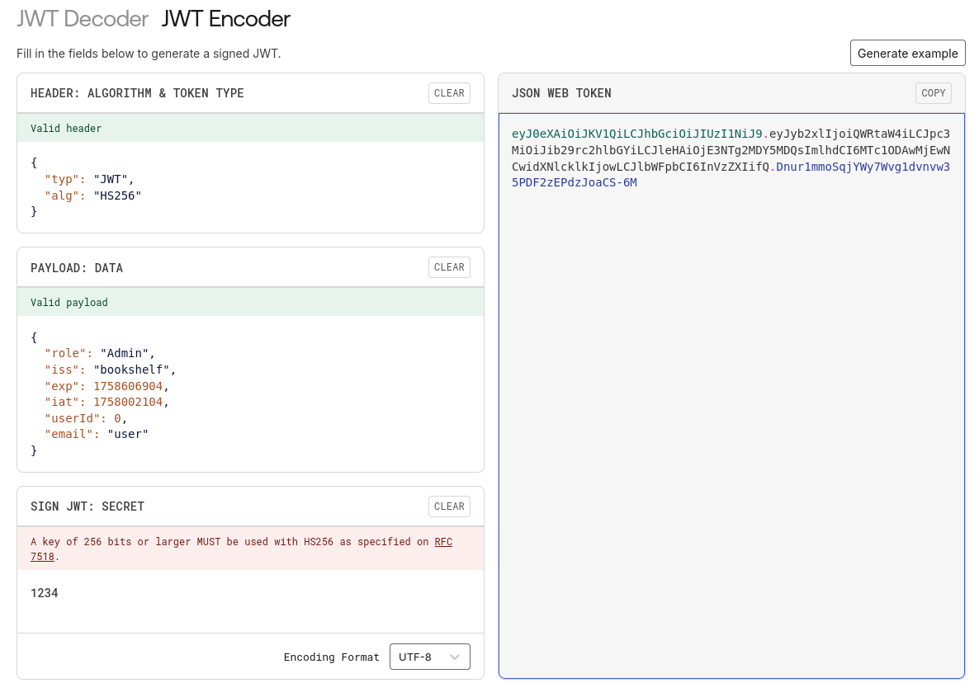This screenshot has width=979, height=683.
Task: Click the green header segment of token
Action: coord(636,134)
